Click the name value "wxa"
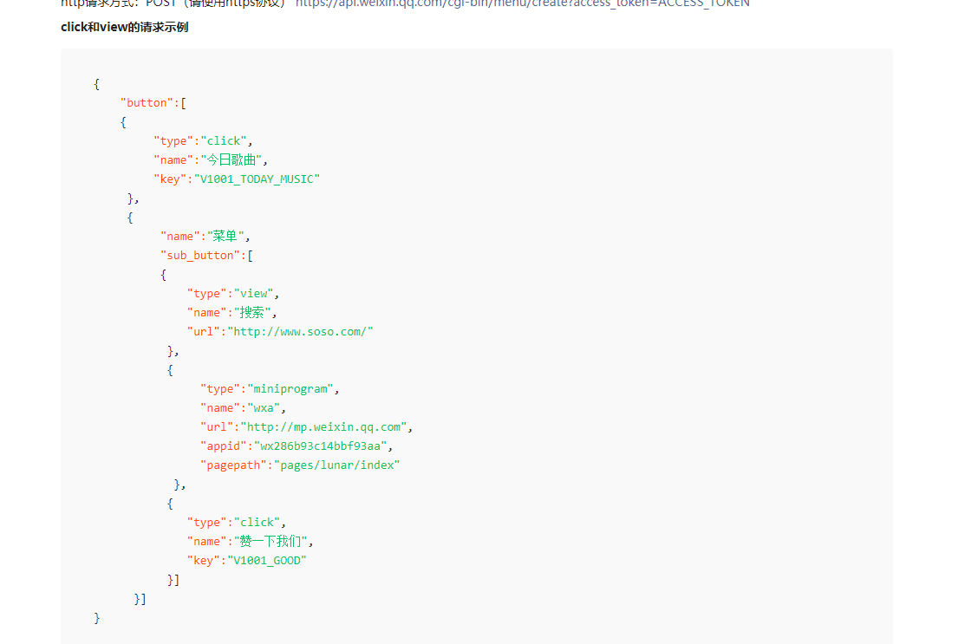Viewport: 971px width, 644px height. click(264, 408)
